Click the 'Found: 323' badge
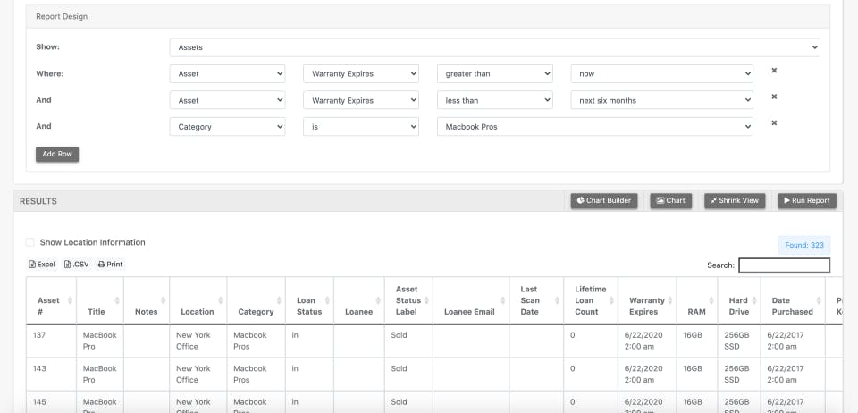Image resolution: width=858 pixels, height=413 pixels. pyautogui.click(x=804, y=245)
